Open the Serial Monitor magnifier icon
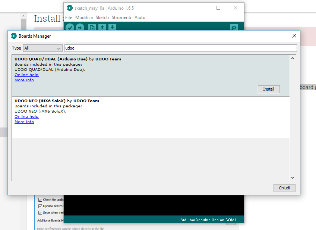This screenshot has width=316, height=230. point(234,28)
